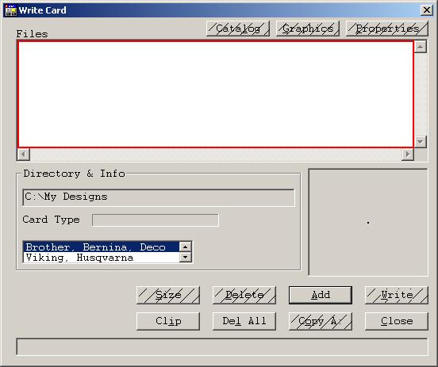Viewport: 438px width, 367px height.
Task: Click the horizontal scrollbar track under Files
Action: (x=216, y=155)
